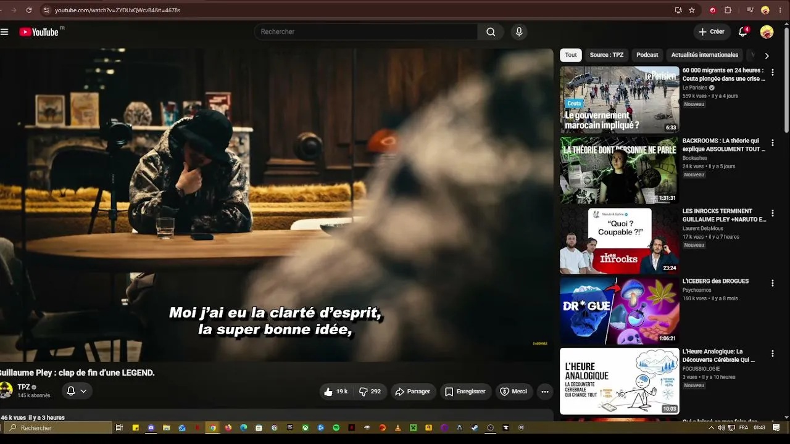Open the L'Heure Analogique video thumbnail

(619, 381)
